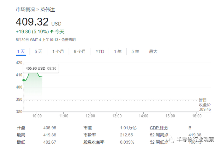Click the 52 周高点 label
This screenshot has width=221, height=149.
coord(159,135)
